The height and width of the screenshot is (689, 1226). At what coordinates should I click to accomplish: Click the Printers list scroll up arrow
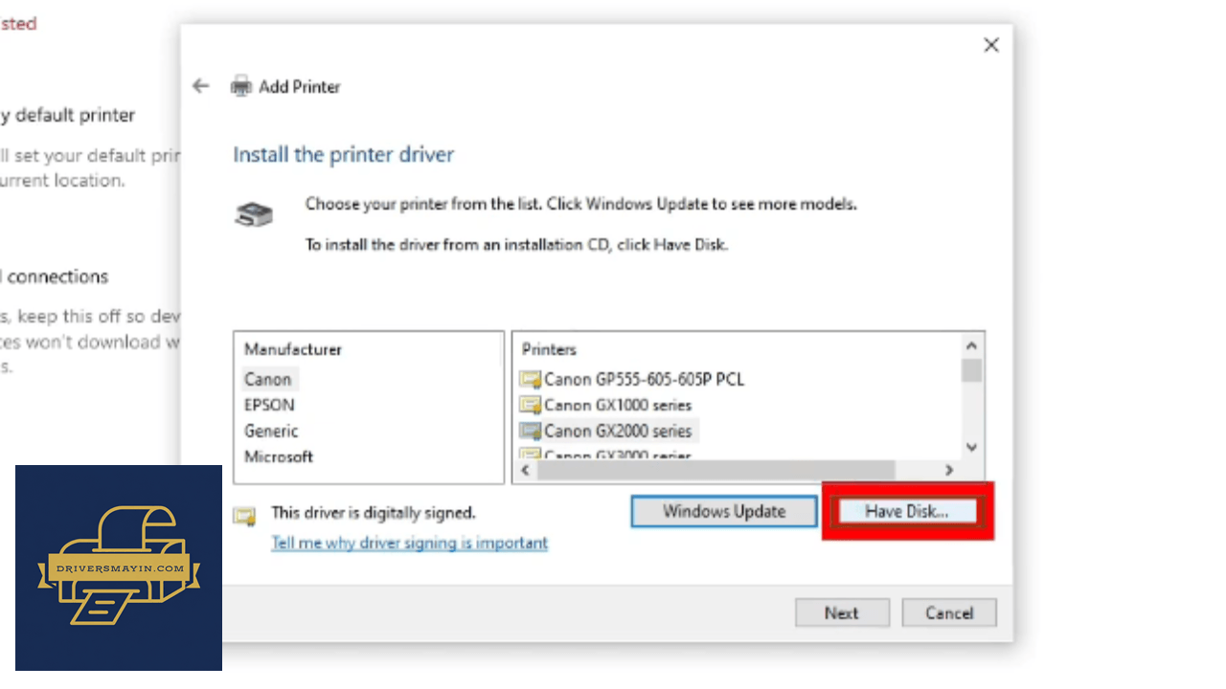tap(971, 346)
